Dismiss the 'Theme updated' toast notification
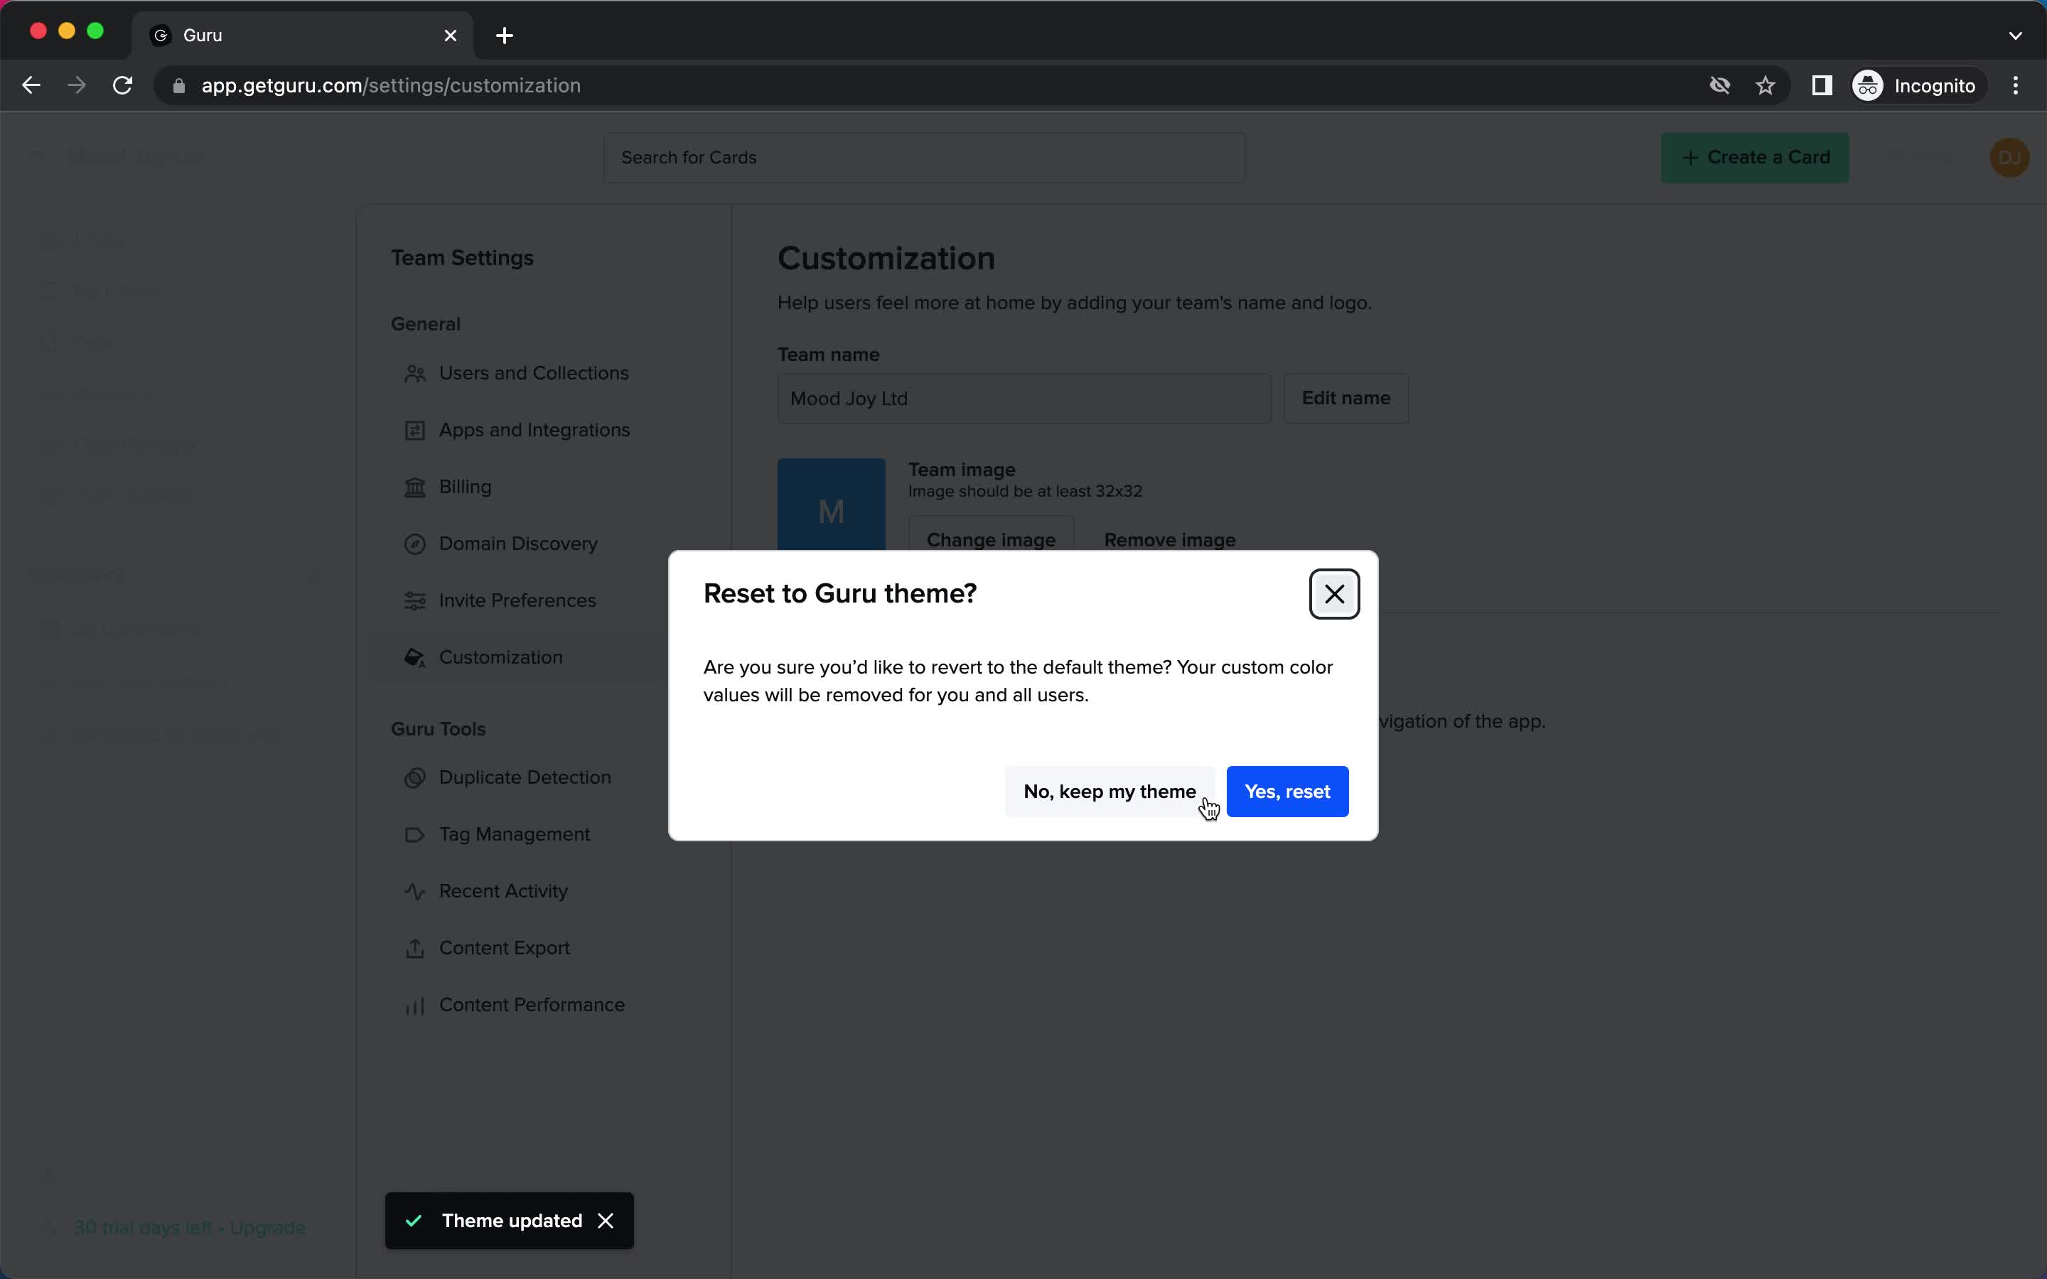The width and height of the screenshot is (2047, 1279). tap(606, 1220)
